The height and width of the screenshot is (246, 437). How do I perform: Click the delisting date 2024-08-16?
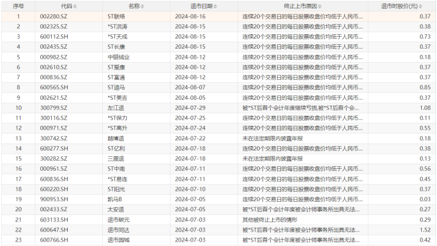point(190,16)
